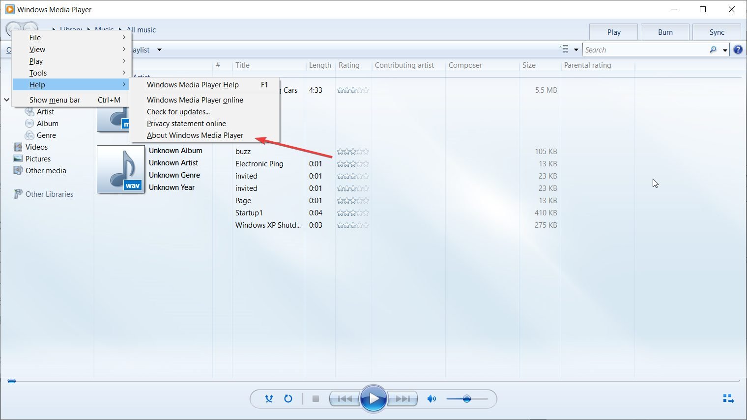
Task: Select the track titled Page
Action: click(243, 201)
